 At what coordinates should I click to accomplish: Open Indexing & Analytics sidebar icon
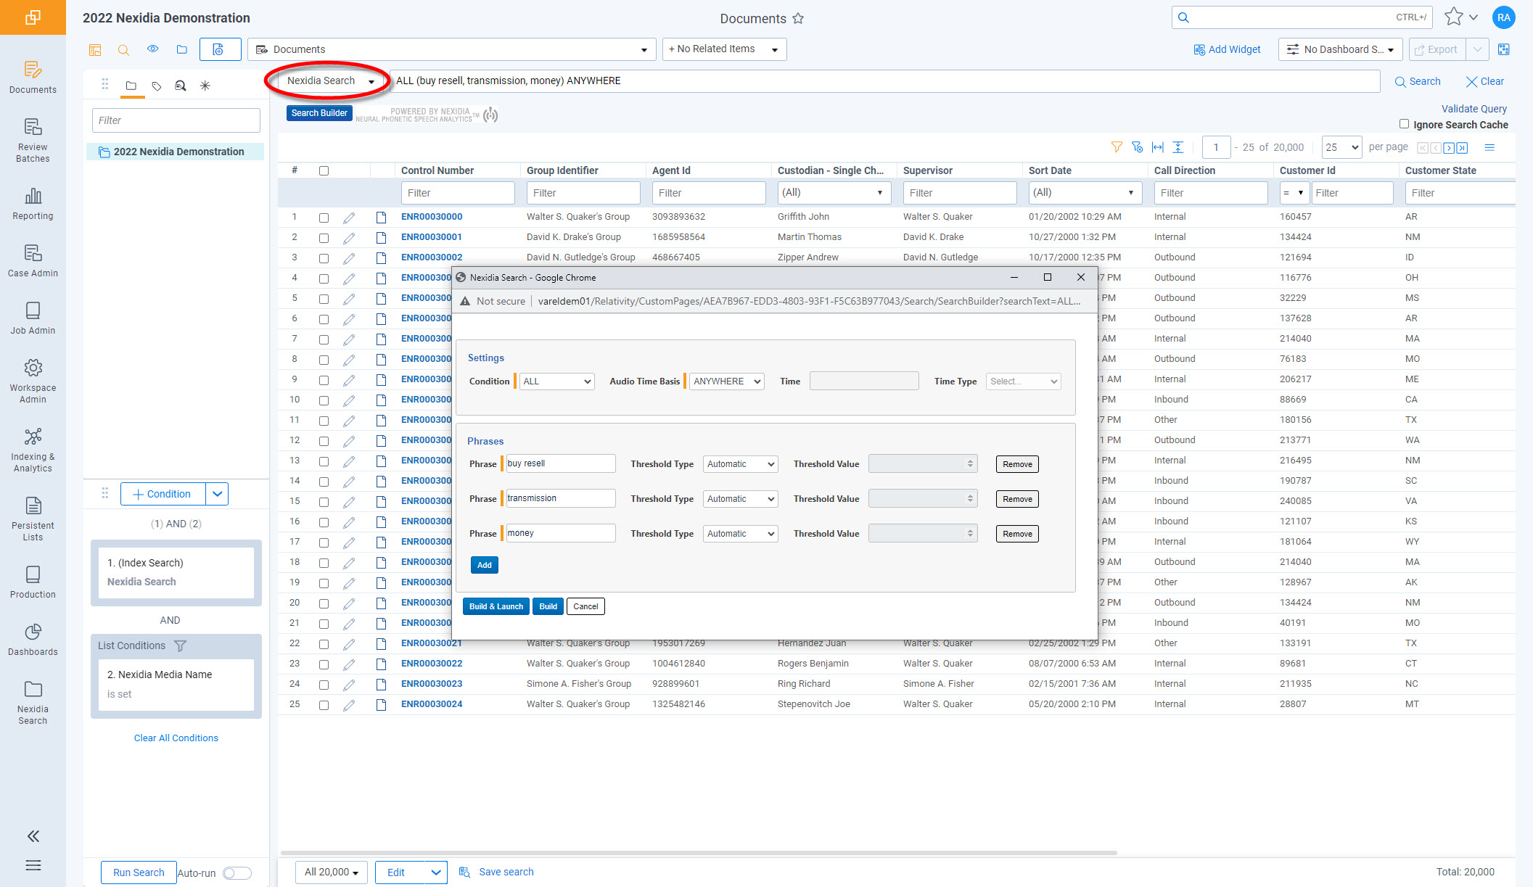coord(33,450)
